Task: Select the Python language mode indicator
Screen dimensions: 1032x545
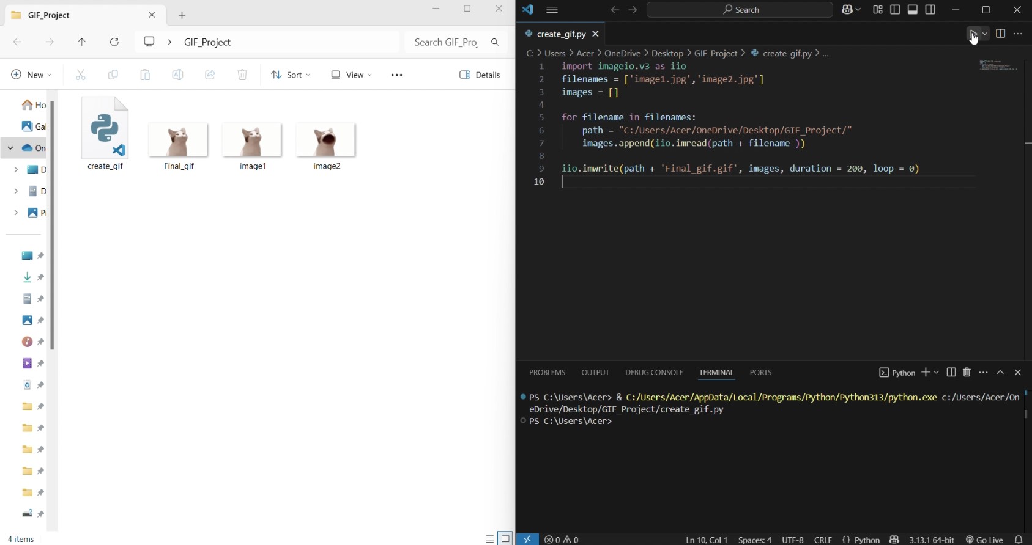Action: tap(861, 540)
